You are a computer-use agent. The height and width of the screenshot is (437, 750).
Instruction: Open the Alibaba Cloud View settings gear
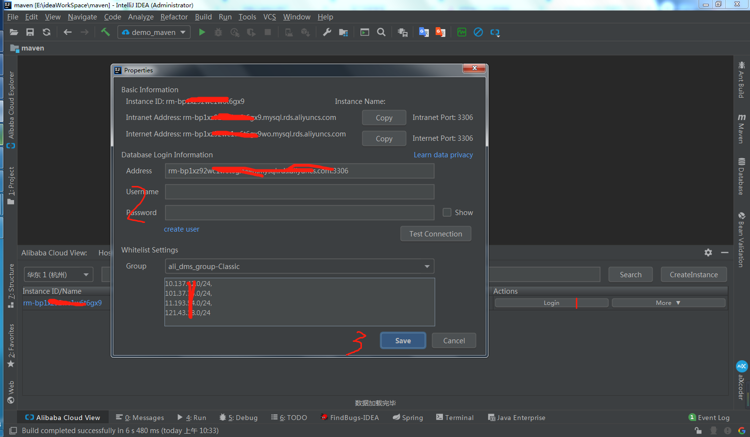tap(708, 252)
